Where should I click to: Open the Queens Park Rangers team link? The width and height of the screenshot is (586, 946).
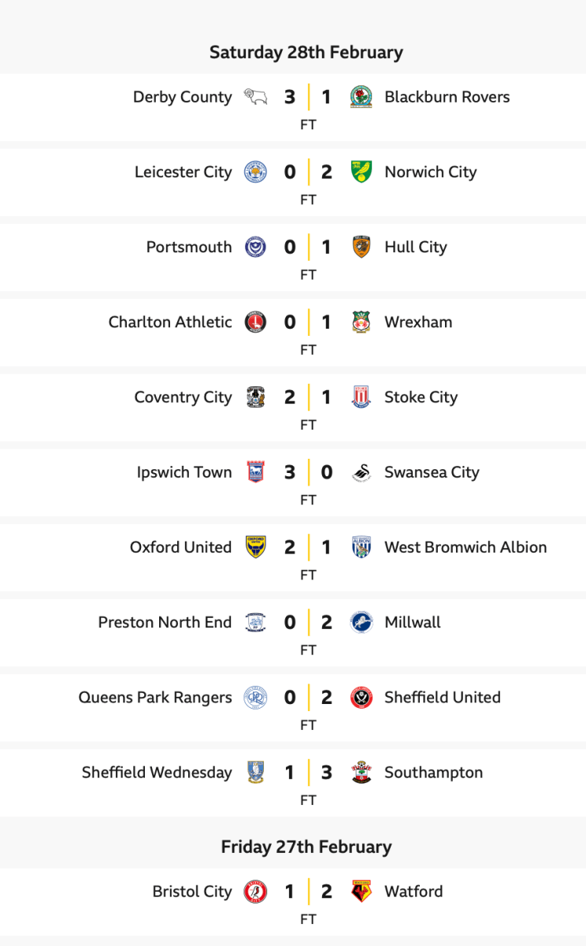coord(155,698)
